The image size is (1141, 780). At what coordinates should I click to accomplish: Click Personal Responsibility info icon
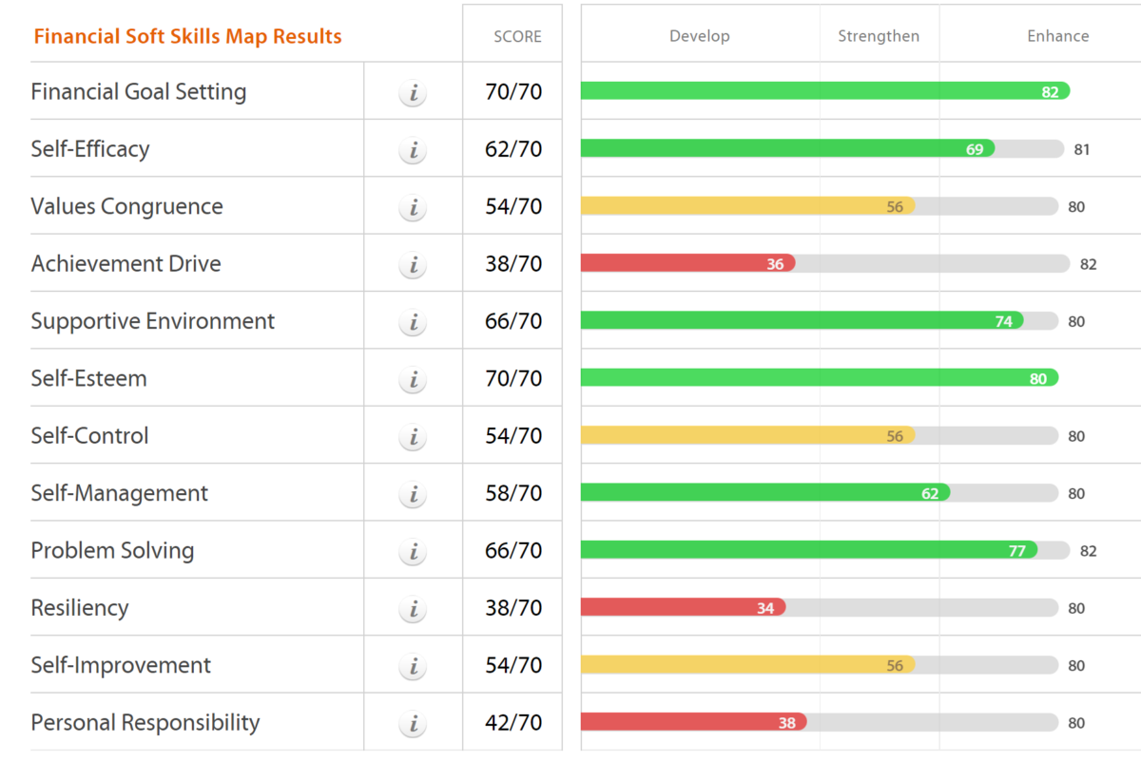(413, 724)
